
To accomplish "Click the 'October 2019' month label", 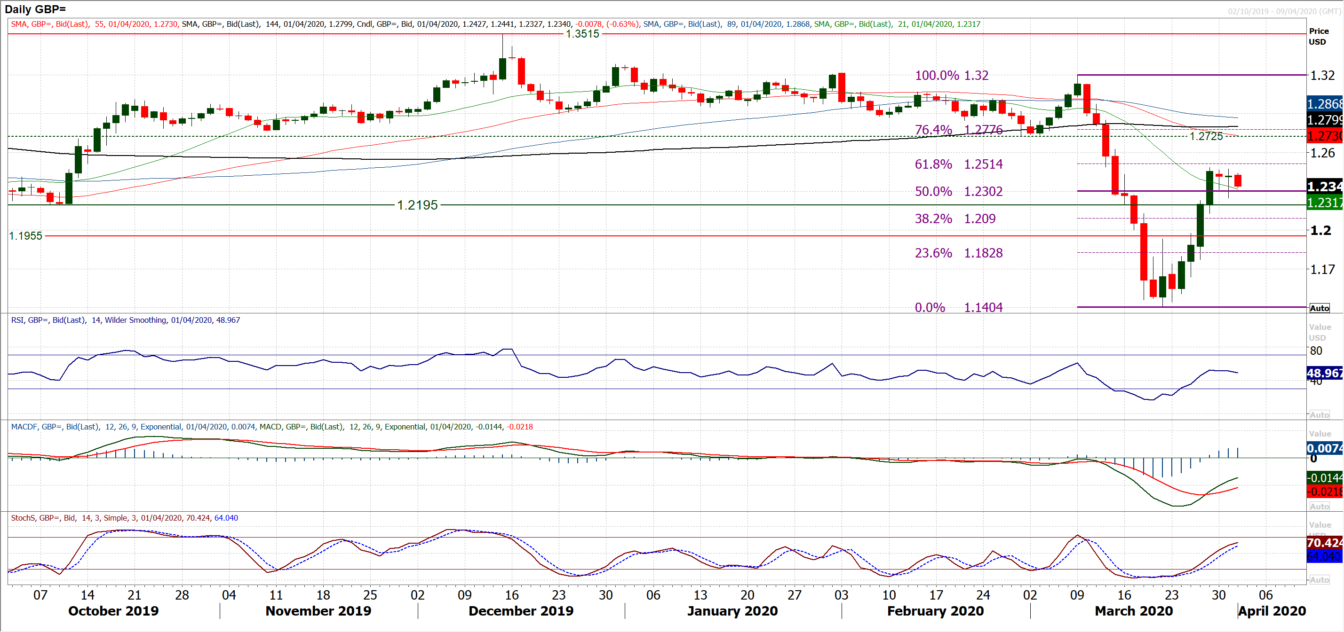I will (113, 611).
